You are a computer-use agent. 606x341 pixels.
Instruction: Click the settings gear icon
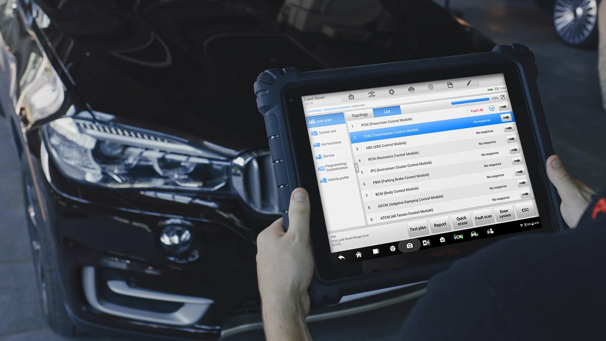pyautogui.click(x=390, y=92)
